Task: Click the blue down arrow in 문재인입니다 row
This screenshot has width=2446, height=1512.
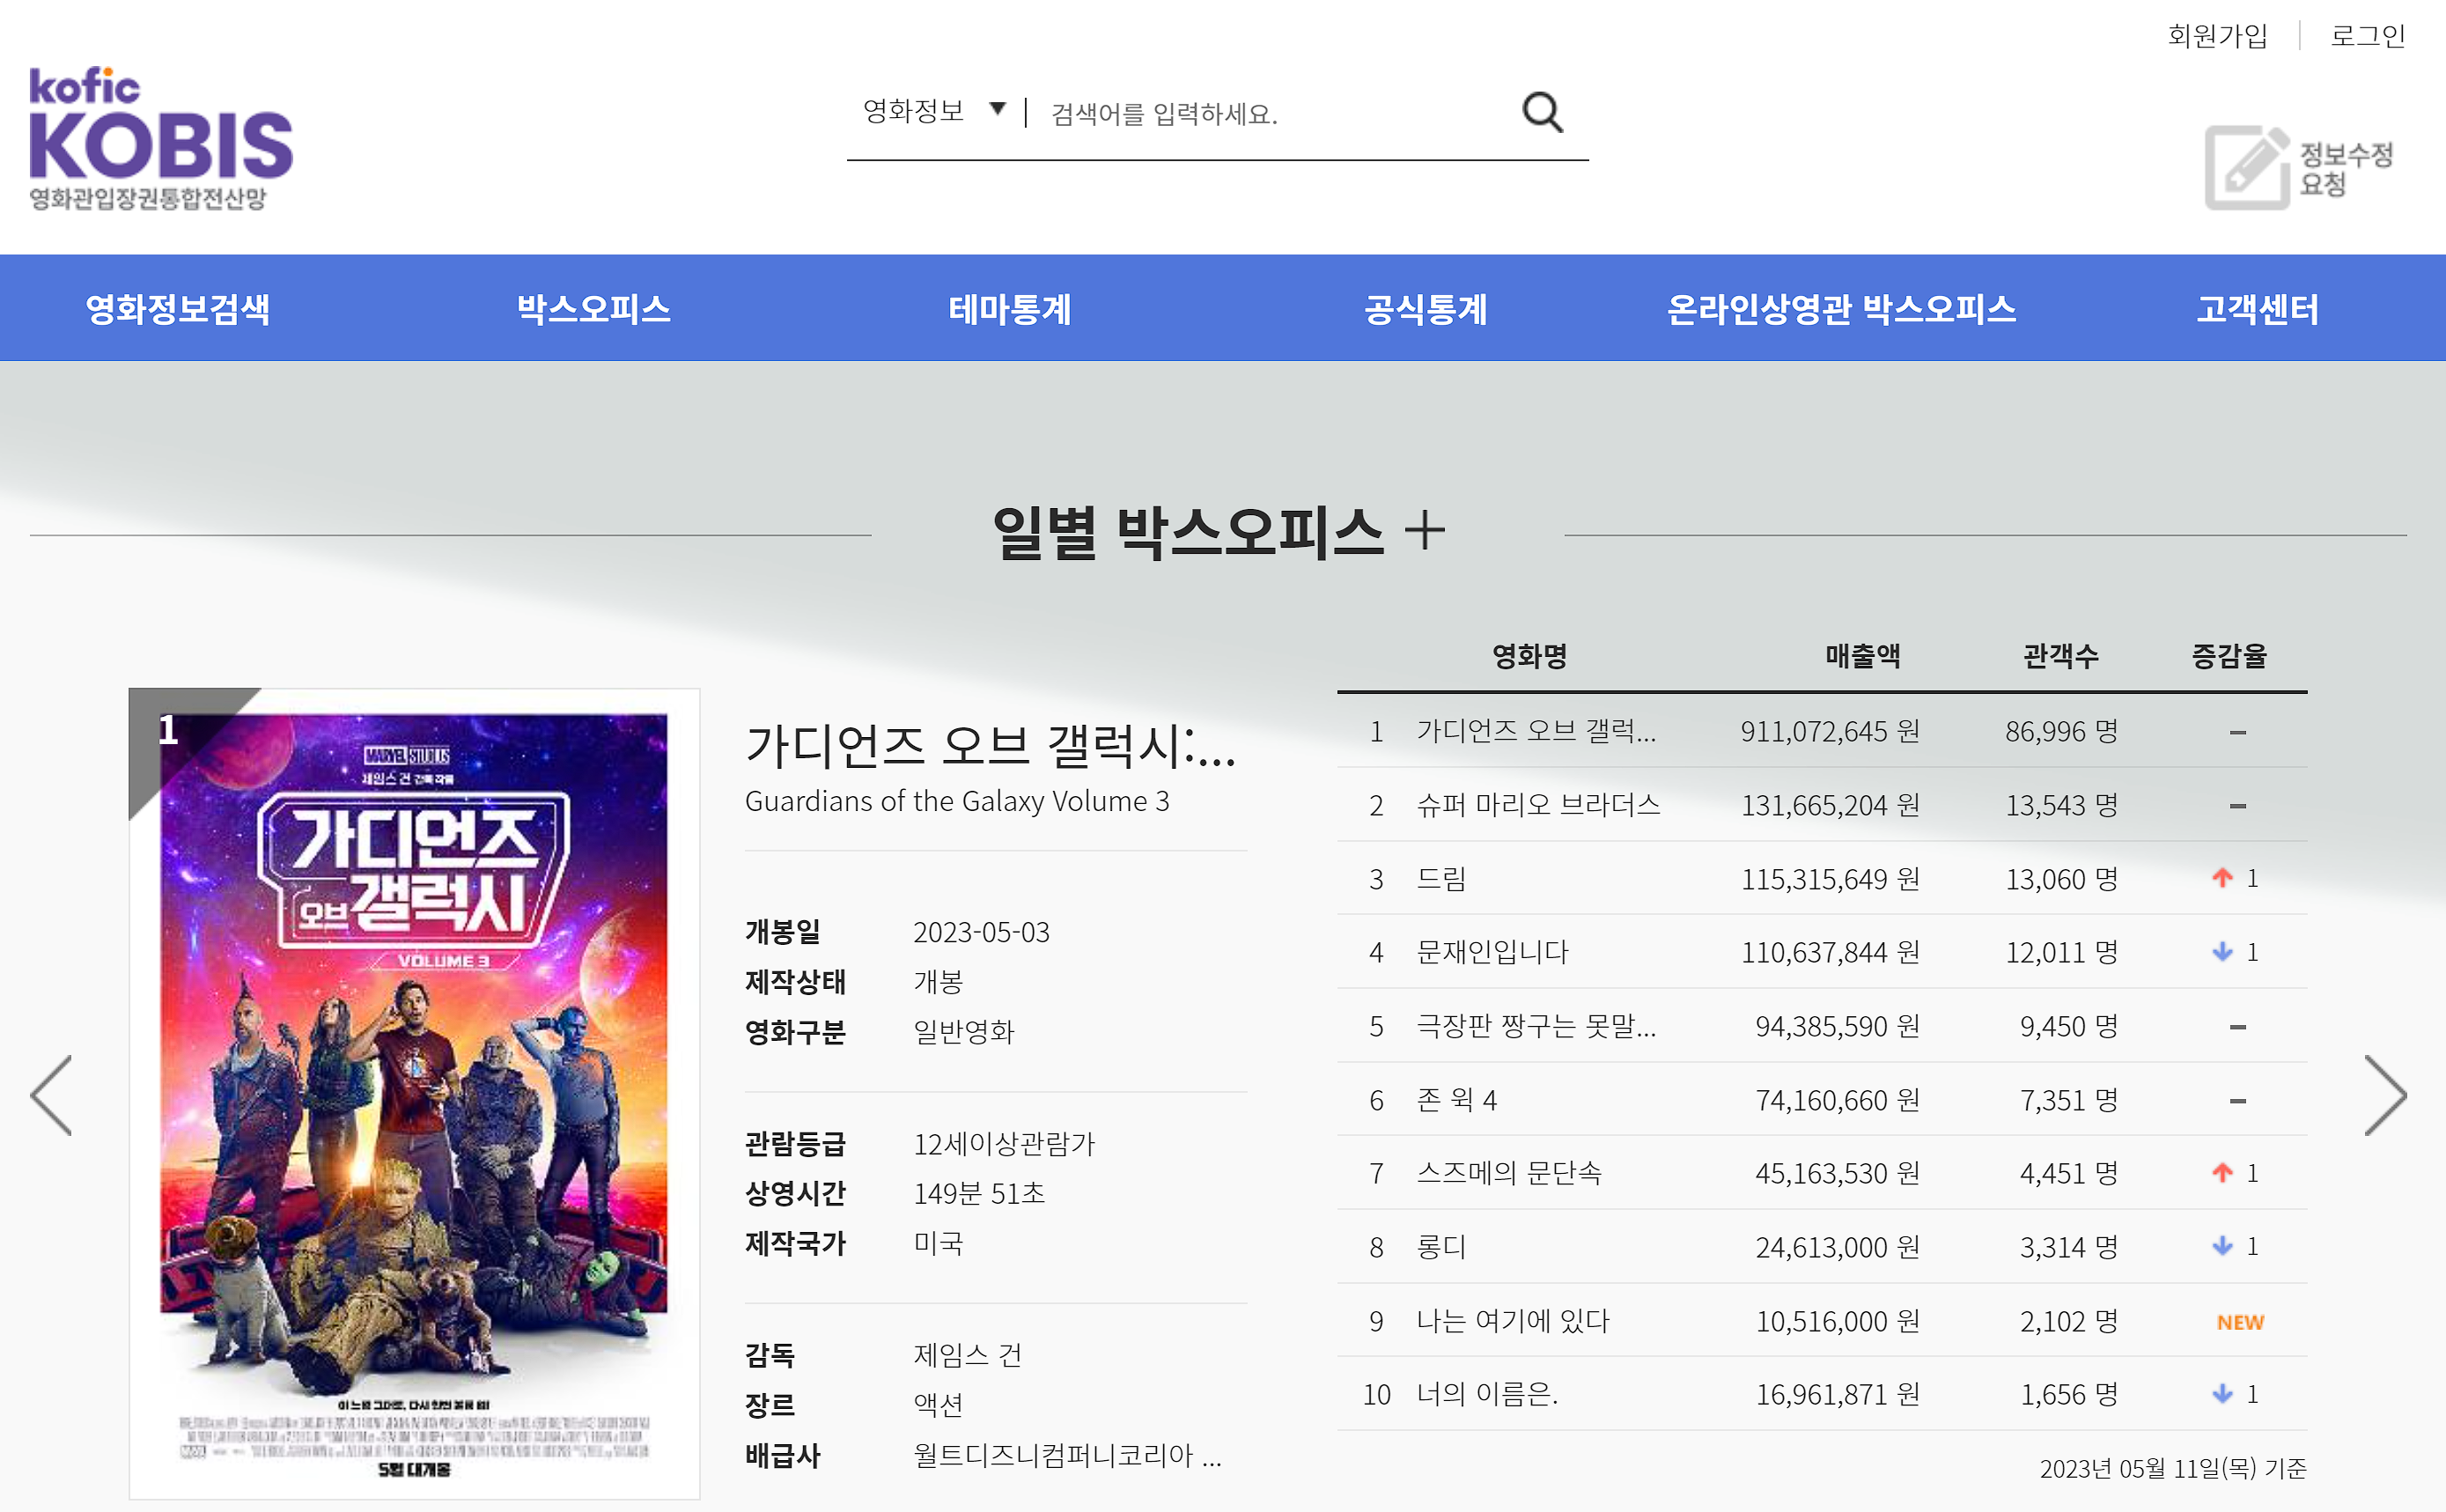Action: [2222, 952]
